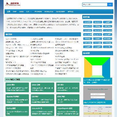
Task: Open the gray login form thumbnail image
Action: (x=97, y=93)
